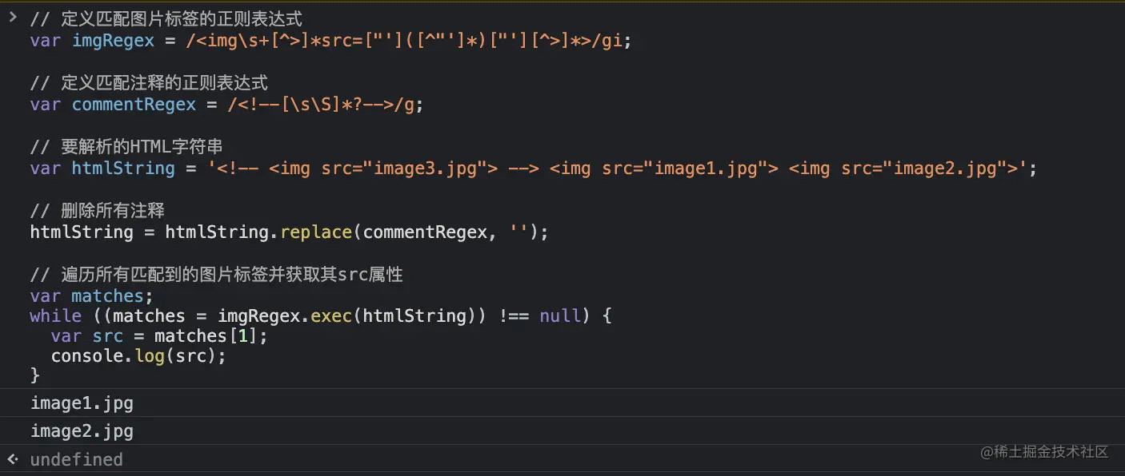Screen dimensions: 1125x476
Task: Select the matches variable declaration
Action: click(x=109, y=296)
